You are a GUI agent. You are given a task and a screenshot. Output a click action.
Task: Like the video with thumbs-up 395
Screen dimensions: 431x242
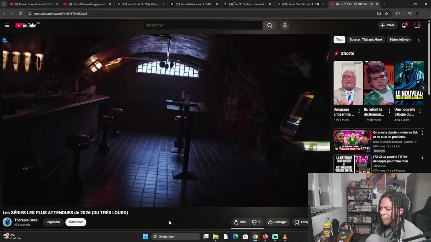(x=240, y=222)
